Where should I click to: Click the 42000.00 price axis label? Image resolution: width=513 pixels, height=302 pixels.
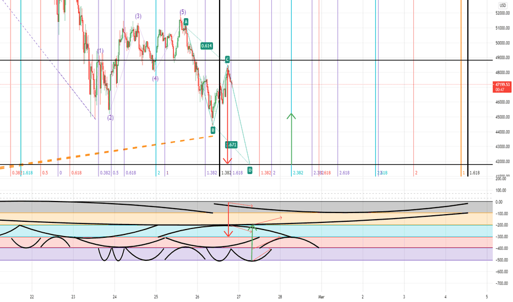[503, 161]
